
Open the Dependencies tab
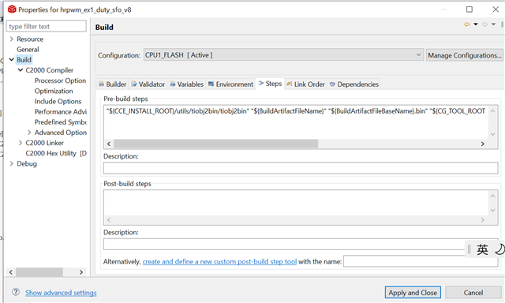(x=354, y=84)
